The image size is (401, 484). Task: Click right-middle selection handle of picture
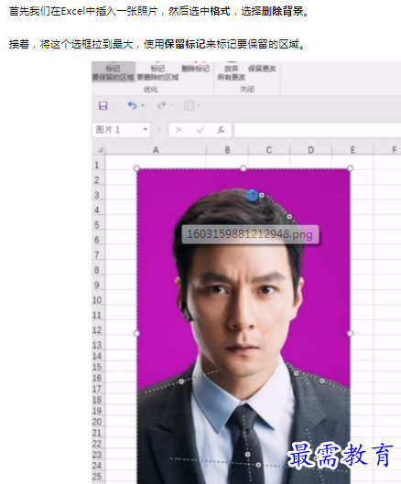coord(350,333)
